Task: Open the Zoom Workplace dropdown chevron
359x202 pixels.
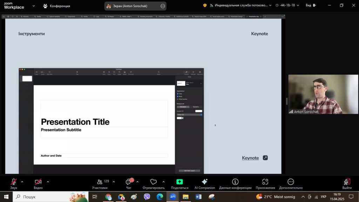Action: 34,6
